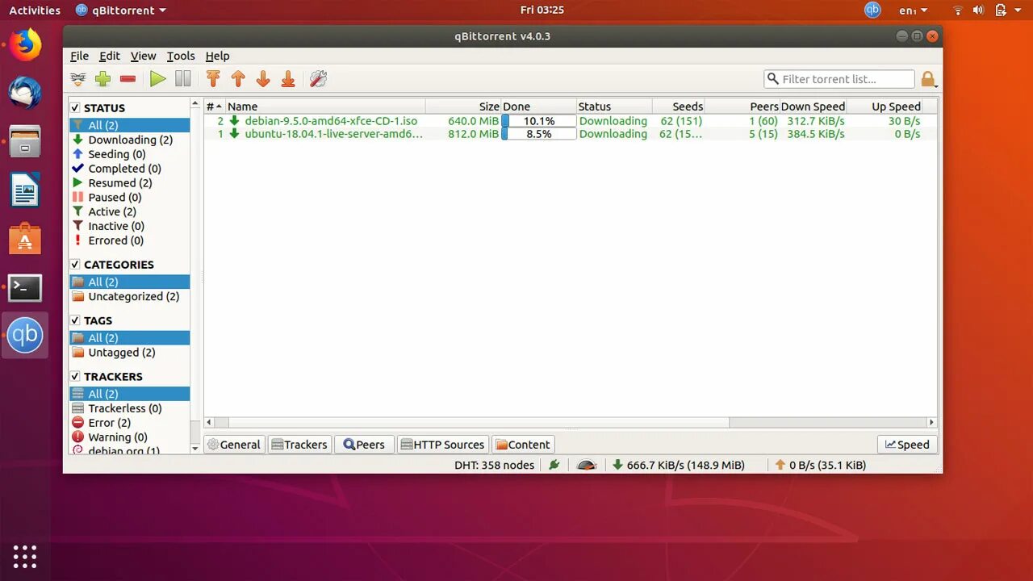Sort by the Down Speed column header
Screen dimensions: 1033x581
point(813,107)
